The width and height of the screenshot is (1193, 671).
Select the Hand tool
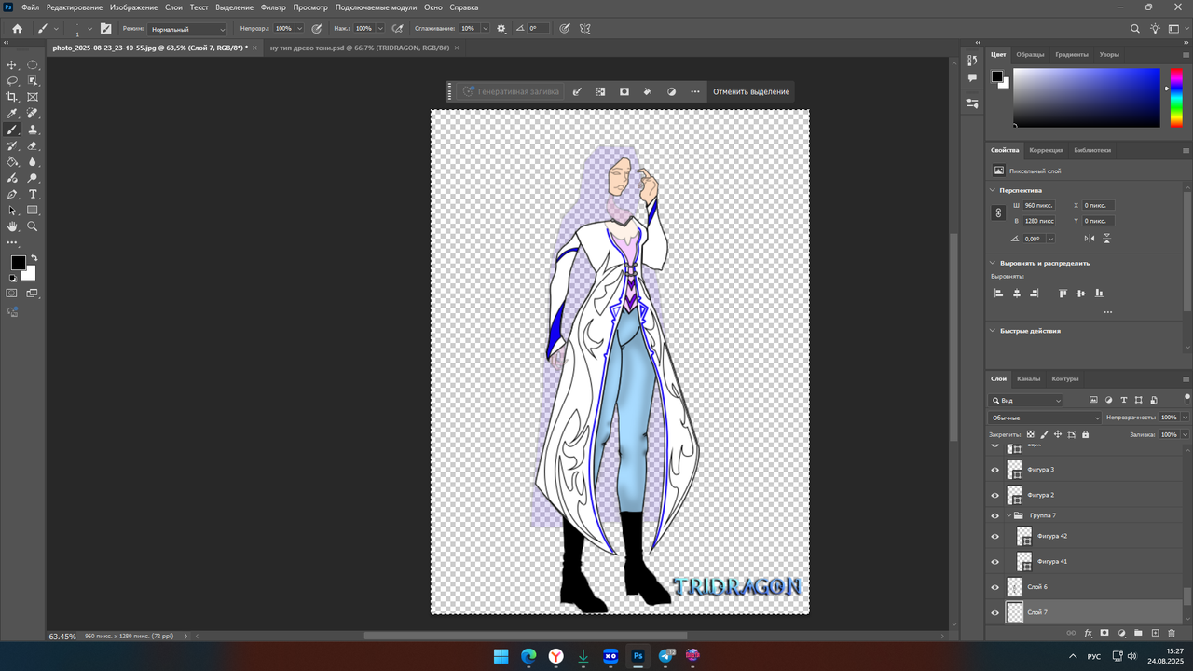pos(12,226)
